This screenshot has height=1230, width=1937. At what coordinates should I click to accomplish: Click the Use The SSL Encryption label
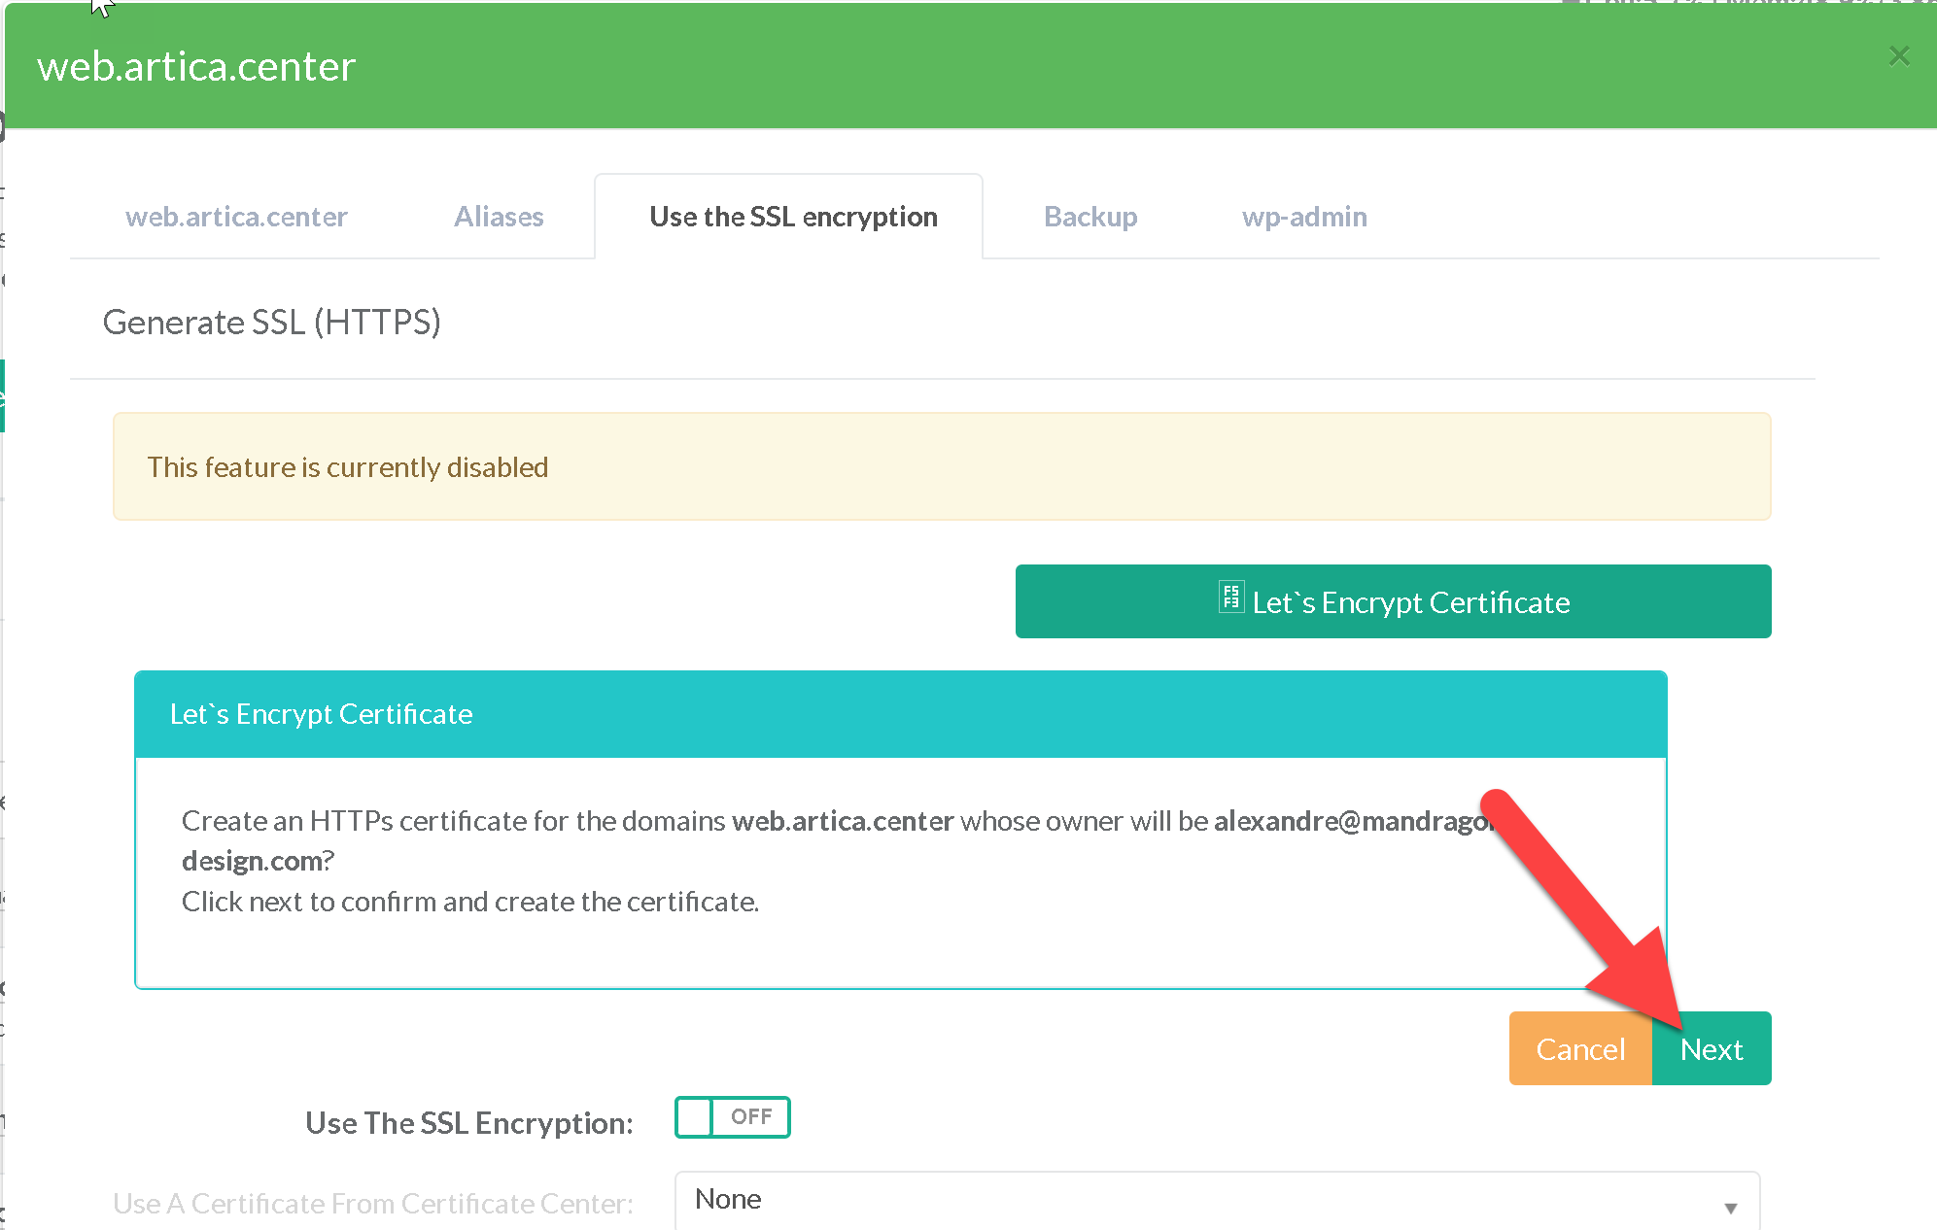(468, 1123)
